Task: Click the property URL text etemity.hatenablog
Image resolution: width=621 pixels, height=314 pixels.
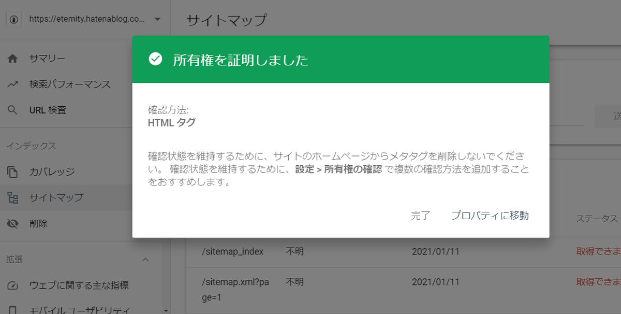Action: 87,19
